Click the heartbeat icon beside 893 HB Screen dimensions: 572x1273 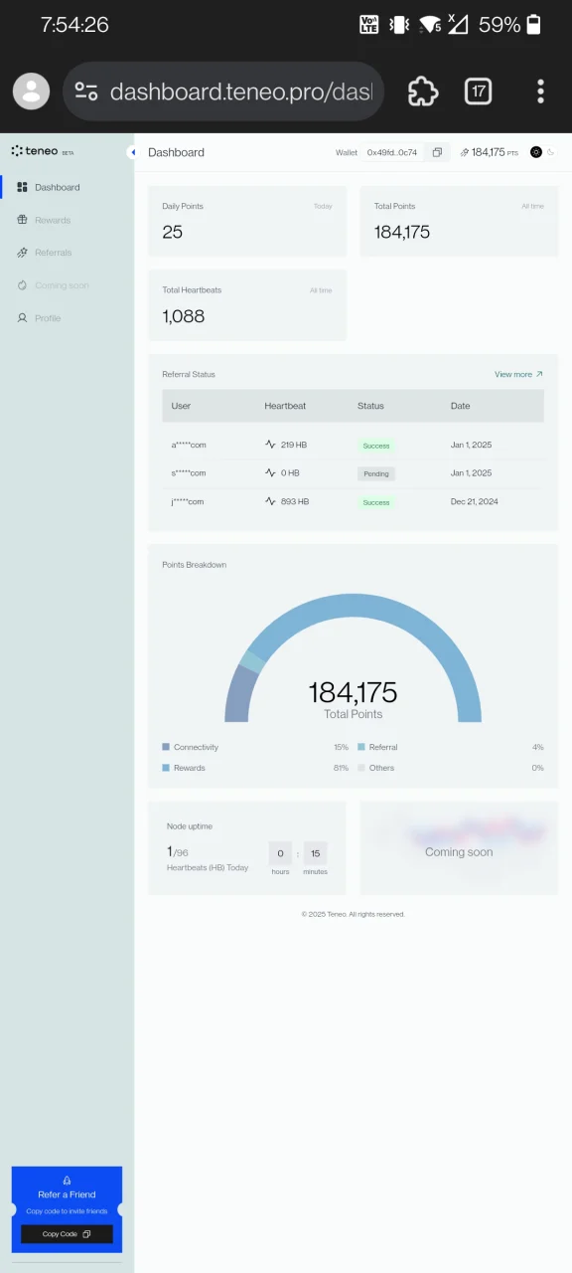pyautogui.click(x=270, y=501)
